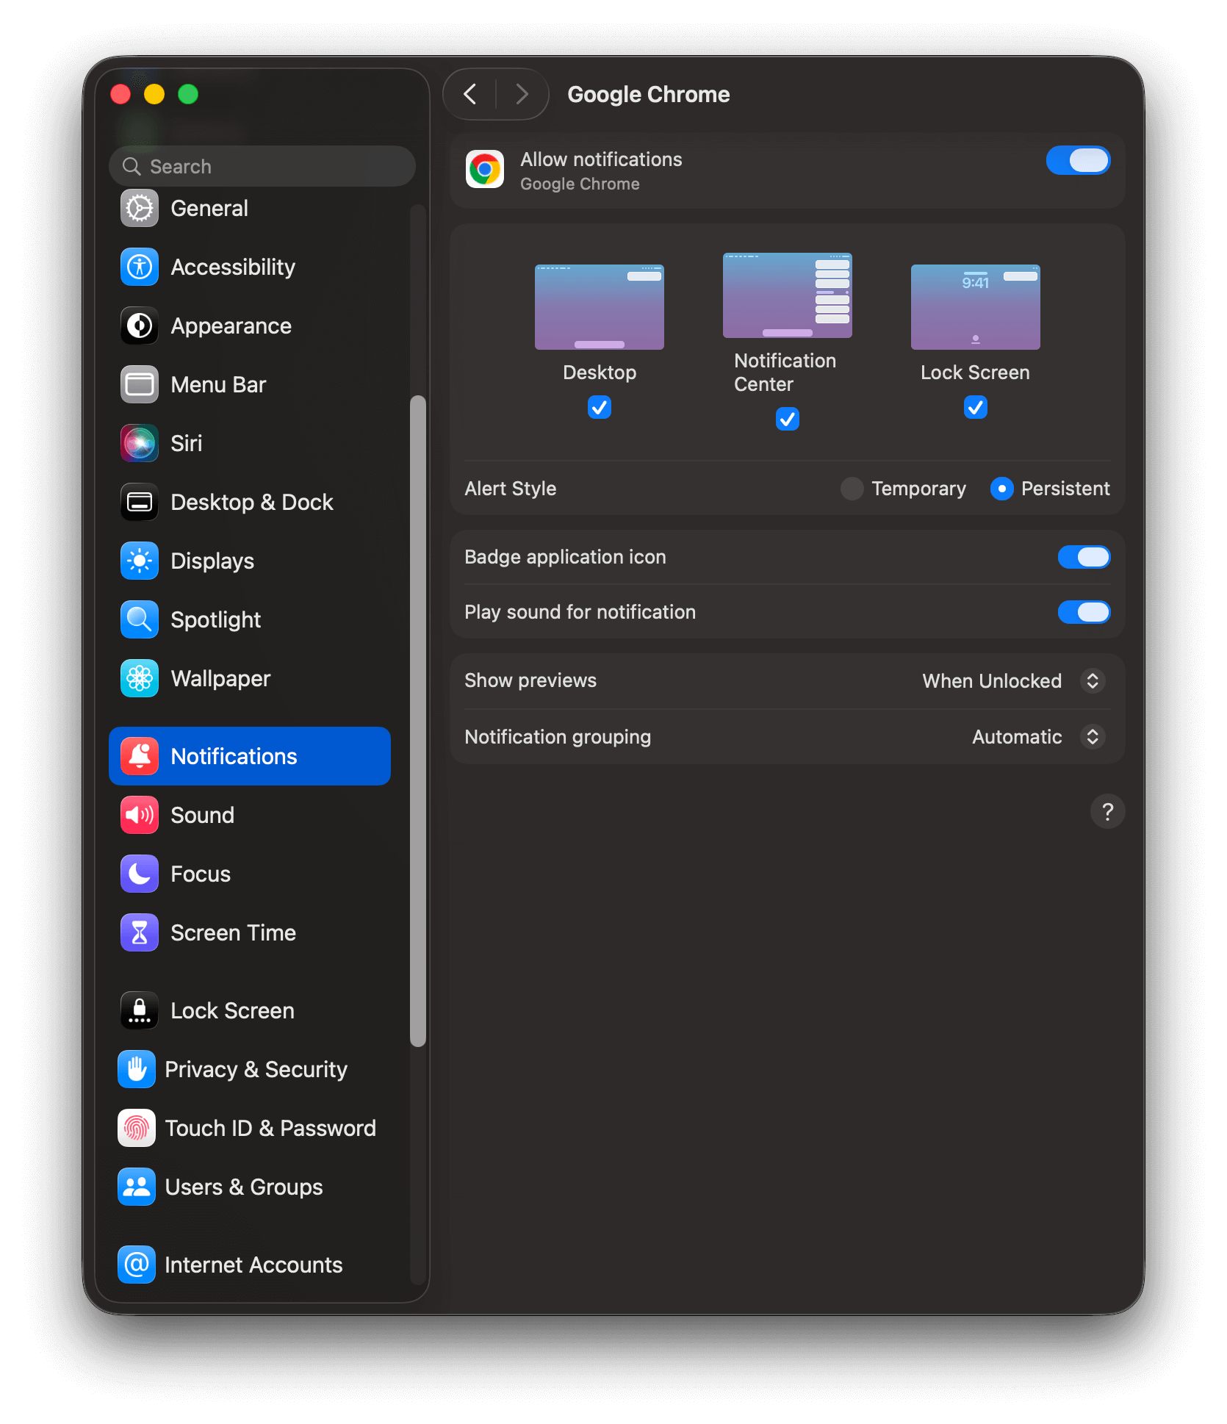Select Temporary alert style
Viewport: 1227px width, 1424px height.
tap(852, 489)
